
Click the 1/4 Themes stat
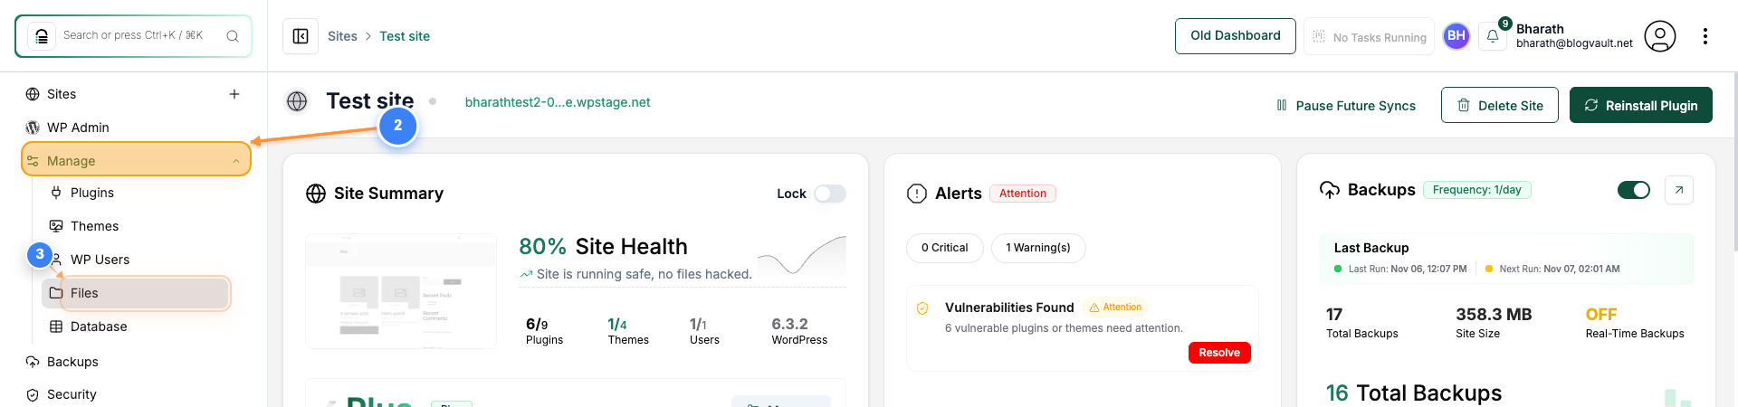tap(628, 331)
